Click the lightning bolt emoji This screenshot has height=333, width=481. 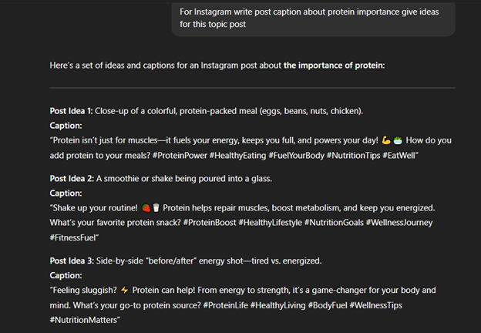[x=125, y=291]
